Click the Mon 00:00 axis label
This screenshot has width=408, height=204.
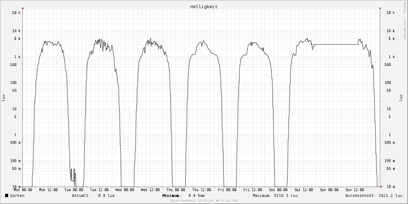coord(23,190)
